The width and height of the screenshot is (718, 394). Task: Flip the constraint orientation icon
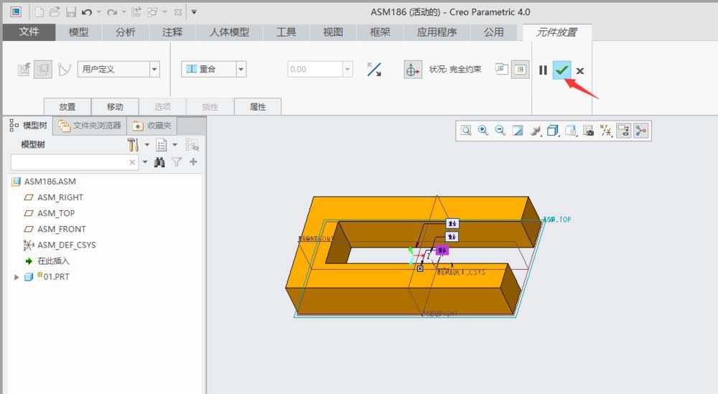click(374, 70)
